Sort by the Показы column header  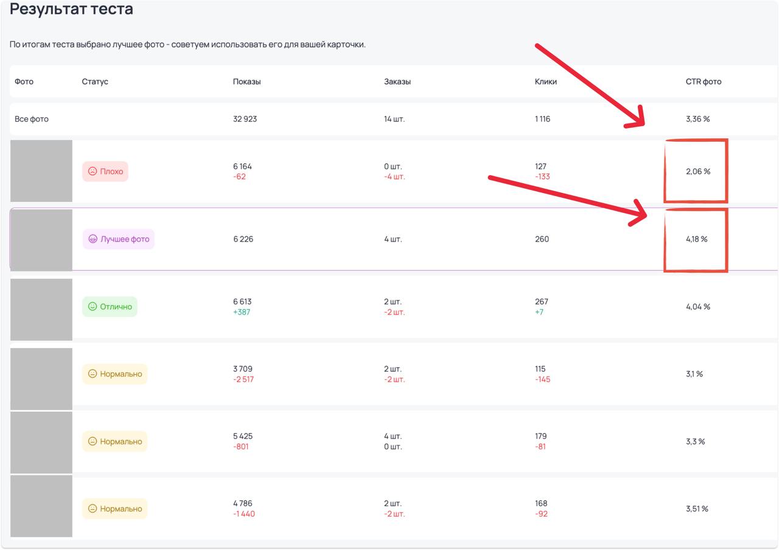coord(247,82)
